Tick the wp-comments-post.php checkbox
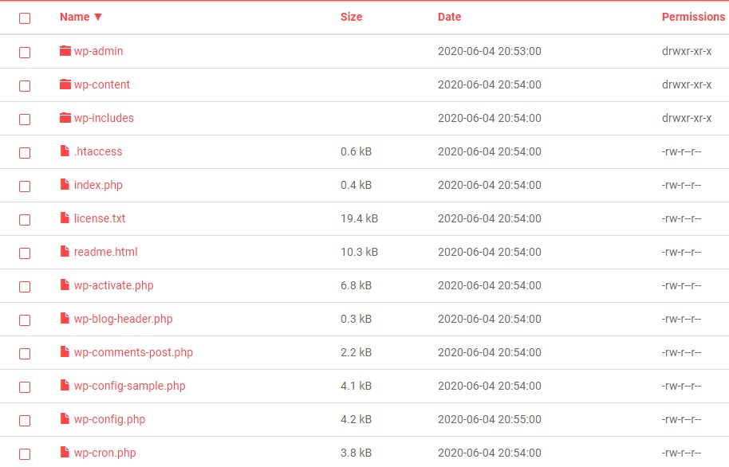 pyautogui.click(x=25, y=354)
